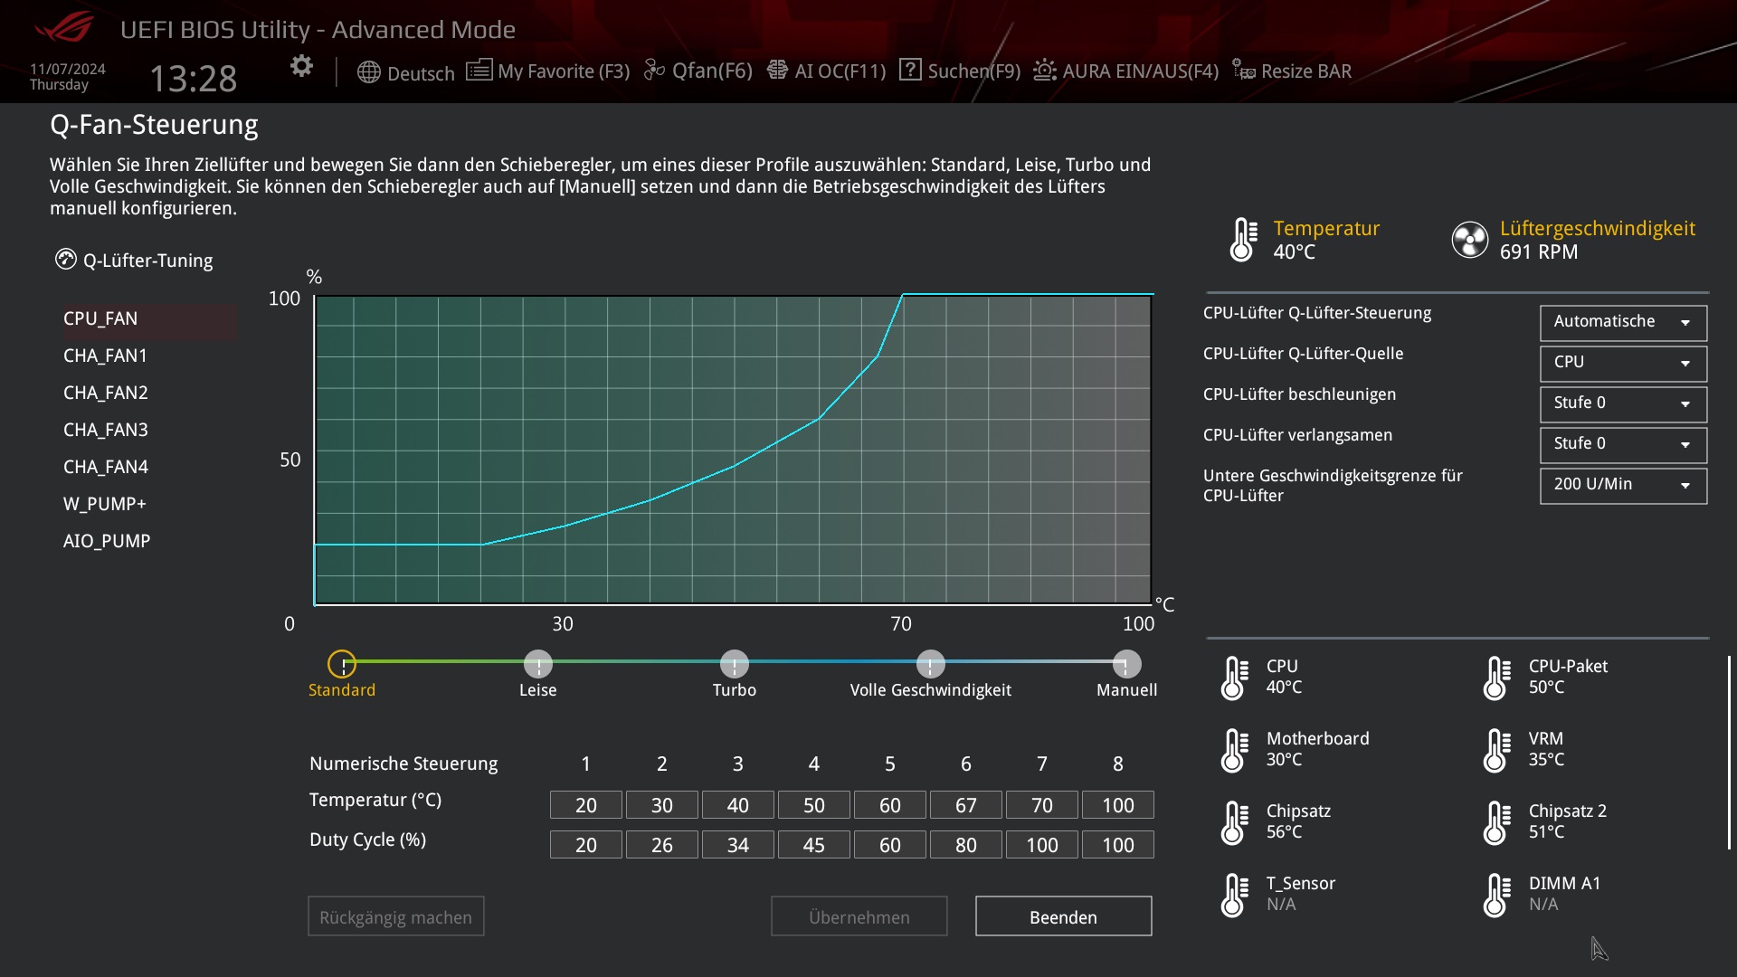Select the Leise fan profile
The image size is (1737, 977).
[538, 664]
